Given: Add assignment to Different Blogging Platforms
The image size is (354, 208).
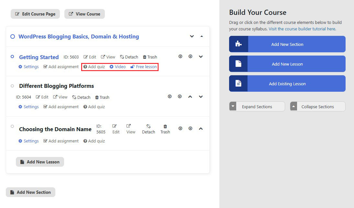Looking at the screenshot, I should tap(61, 107).
